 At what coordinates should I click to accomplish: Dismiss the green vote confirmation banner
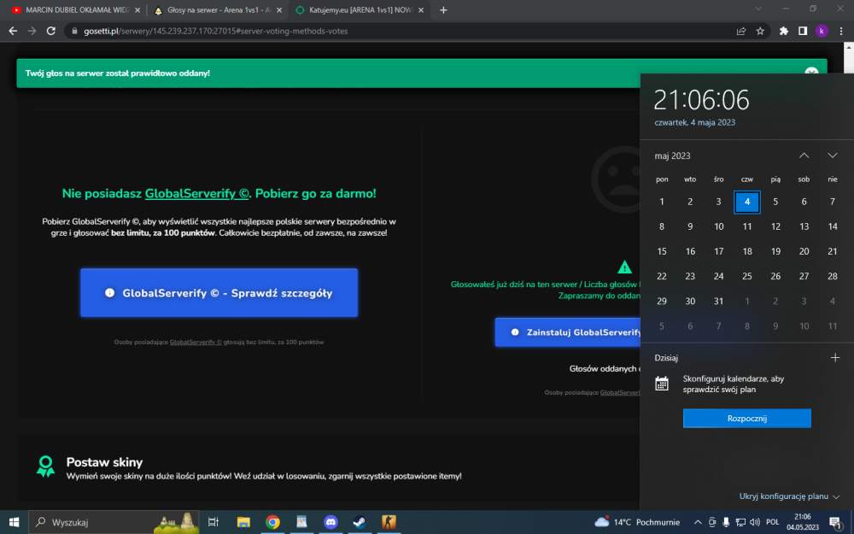coord(811,73)
